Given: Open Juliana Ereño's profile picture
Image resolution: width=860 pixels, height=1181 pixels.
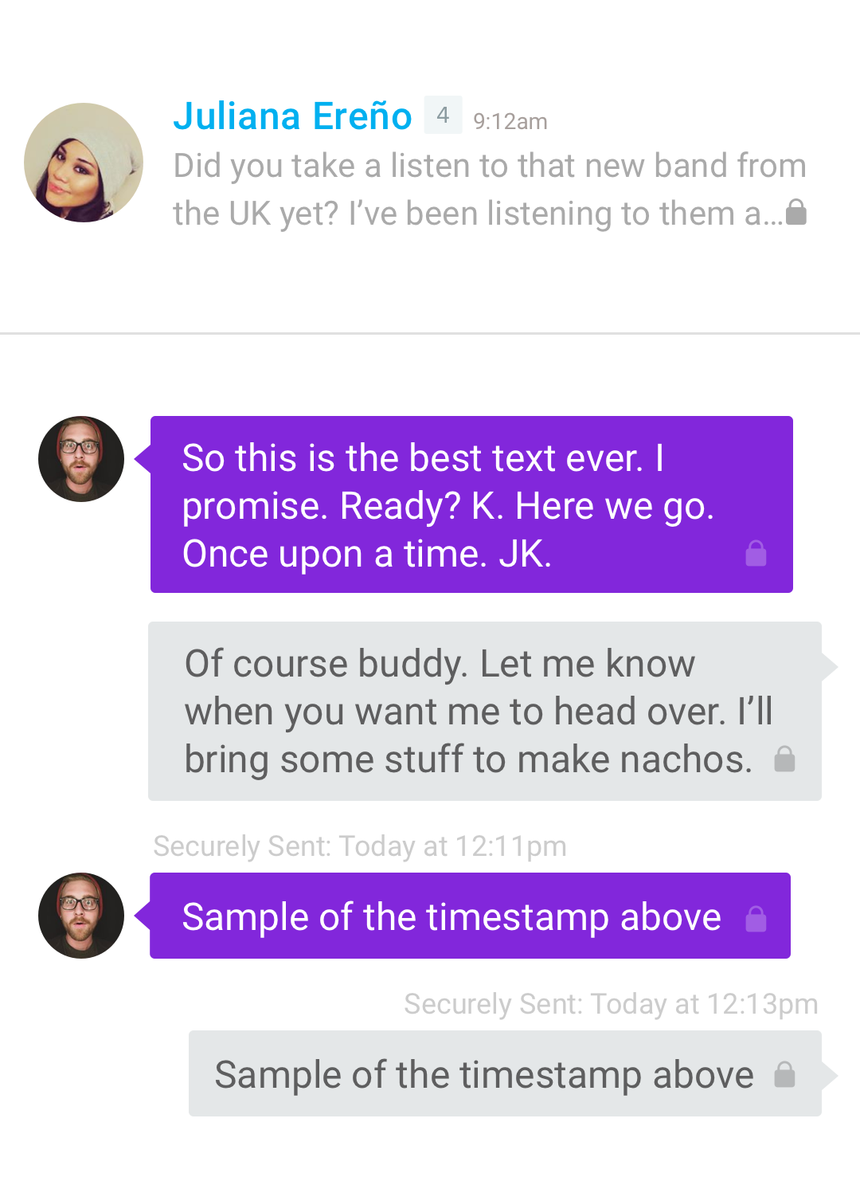Looking at the screenshot, I should click(x=84, y=163).
